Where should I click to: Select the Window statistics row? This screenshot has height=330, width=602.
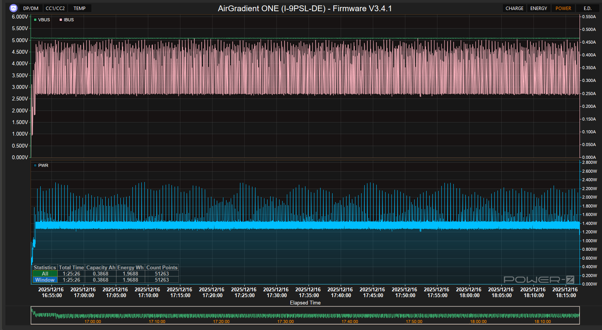[x=45, y=280]
